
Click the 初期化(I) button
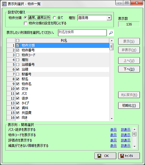[x=129, y=105]
